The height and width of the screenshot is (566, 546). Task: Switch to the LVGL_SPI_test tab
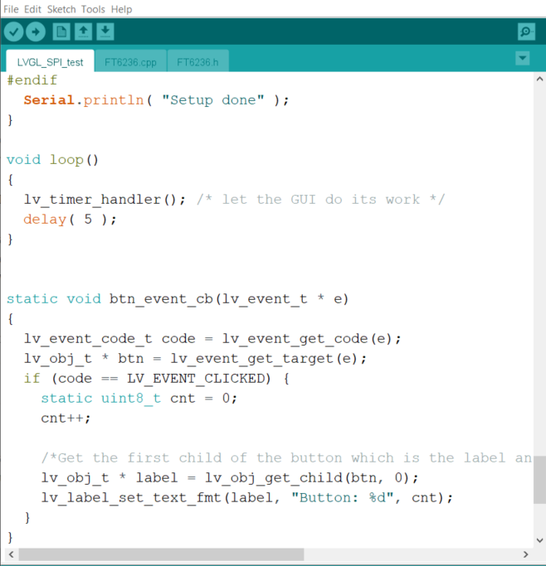pos(51,62)
